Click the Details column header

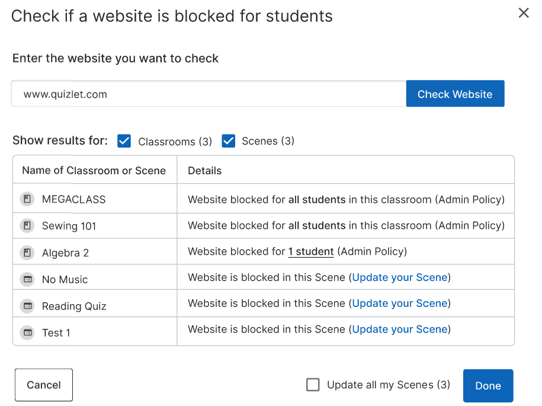204,171
